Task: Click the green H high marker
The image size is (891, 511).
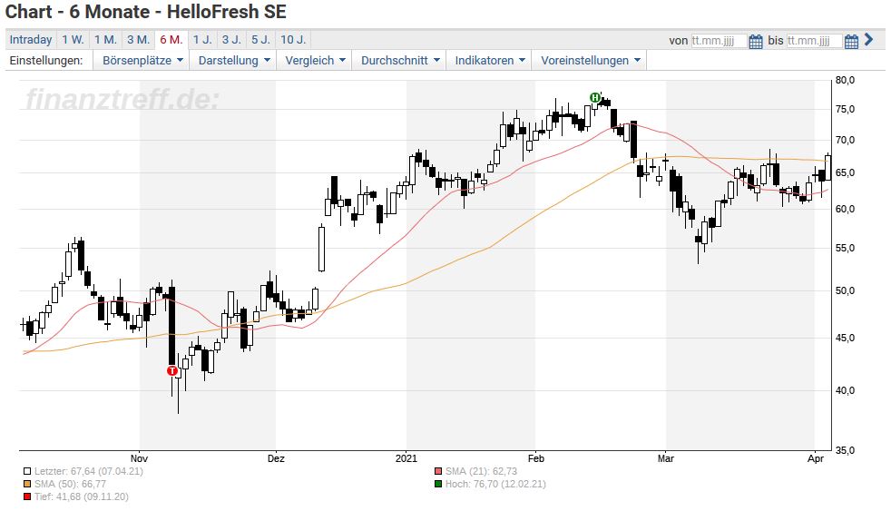Action: coord(595,98)
